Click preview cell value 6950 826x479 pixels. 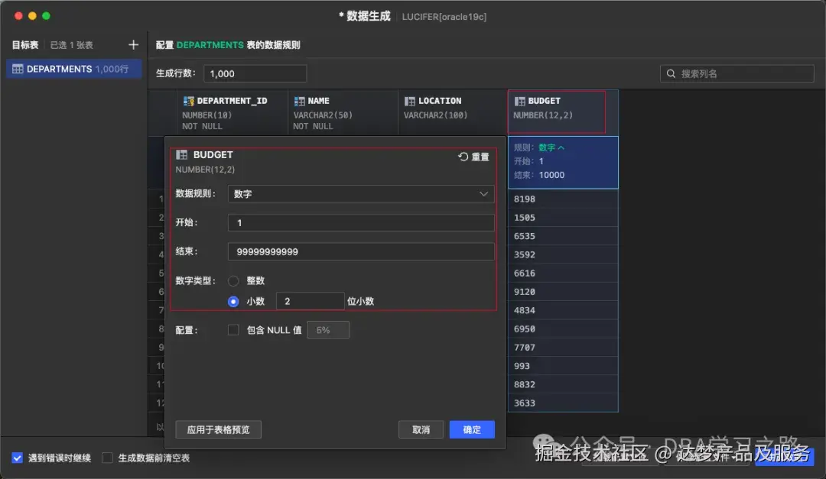pyautogui.click(x=563, y=329)
